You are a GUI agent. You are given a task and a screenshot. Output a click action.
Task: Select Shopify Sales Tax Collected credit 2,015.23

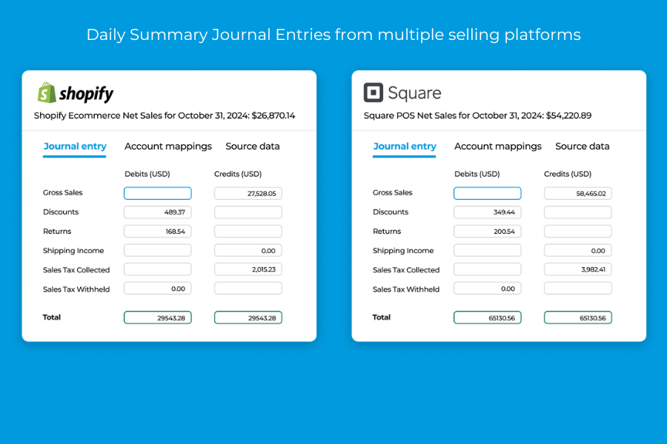[x=248, y=270]
